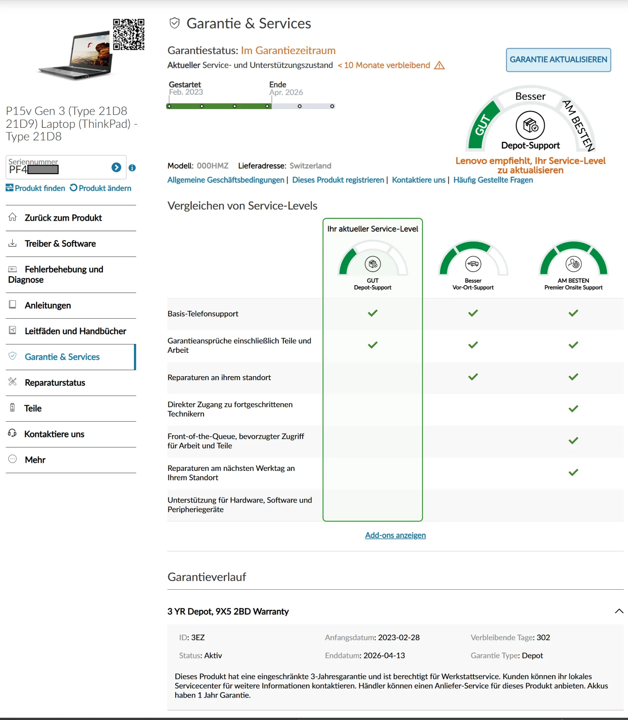Click the headset icon beside sidebar Kontaktiere uns
The width and height of the screenshot is (628, 720).
click(13, 433)
